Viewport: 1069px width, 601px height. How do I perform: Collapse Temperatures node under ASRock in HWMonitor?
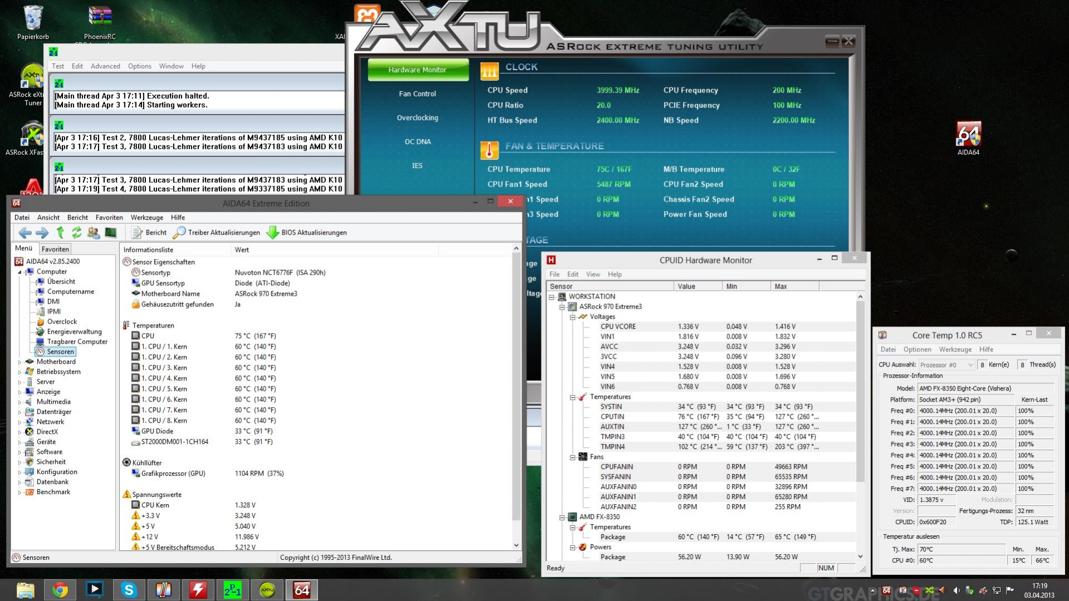pyautogui.click(x=572, y=397)
